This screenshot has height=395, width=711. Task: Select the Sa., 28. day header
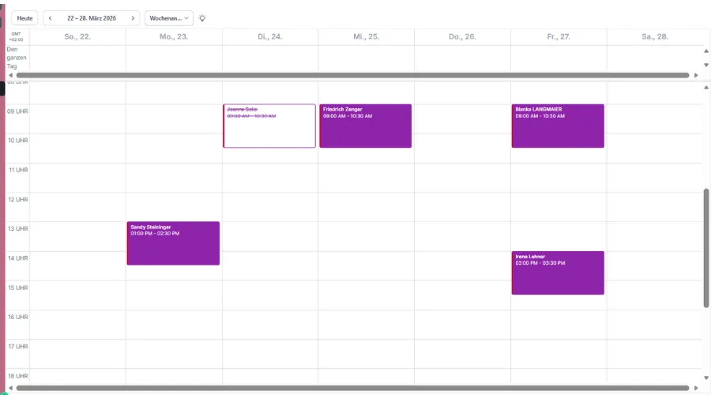pos(654,36)
